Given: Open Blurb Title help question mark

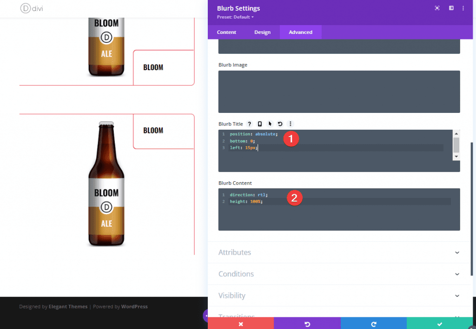Looking at the screenshot, I should click(249, 124).
